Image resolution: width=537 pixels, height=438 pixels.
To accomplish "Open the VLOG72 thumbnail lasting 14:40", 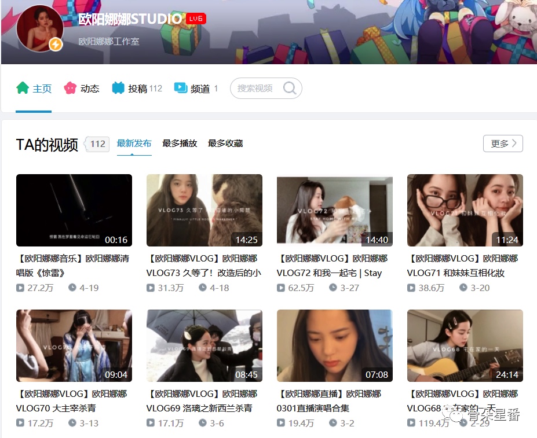I will (x=335, y=211).
